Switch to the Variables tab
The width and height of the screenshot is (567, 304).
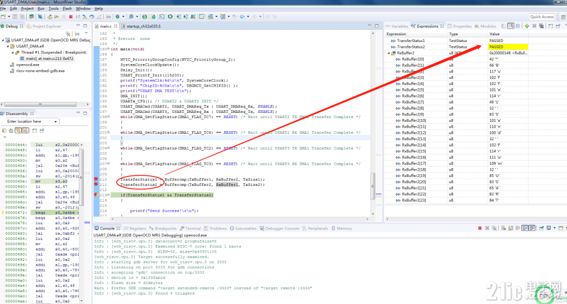point(397,26)
